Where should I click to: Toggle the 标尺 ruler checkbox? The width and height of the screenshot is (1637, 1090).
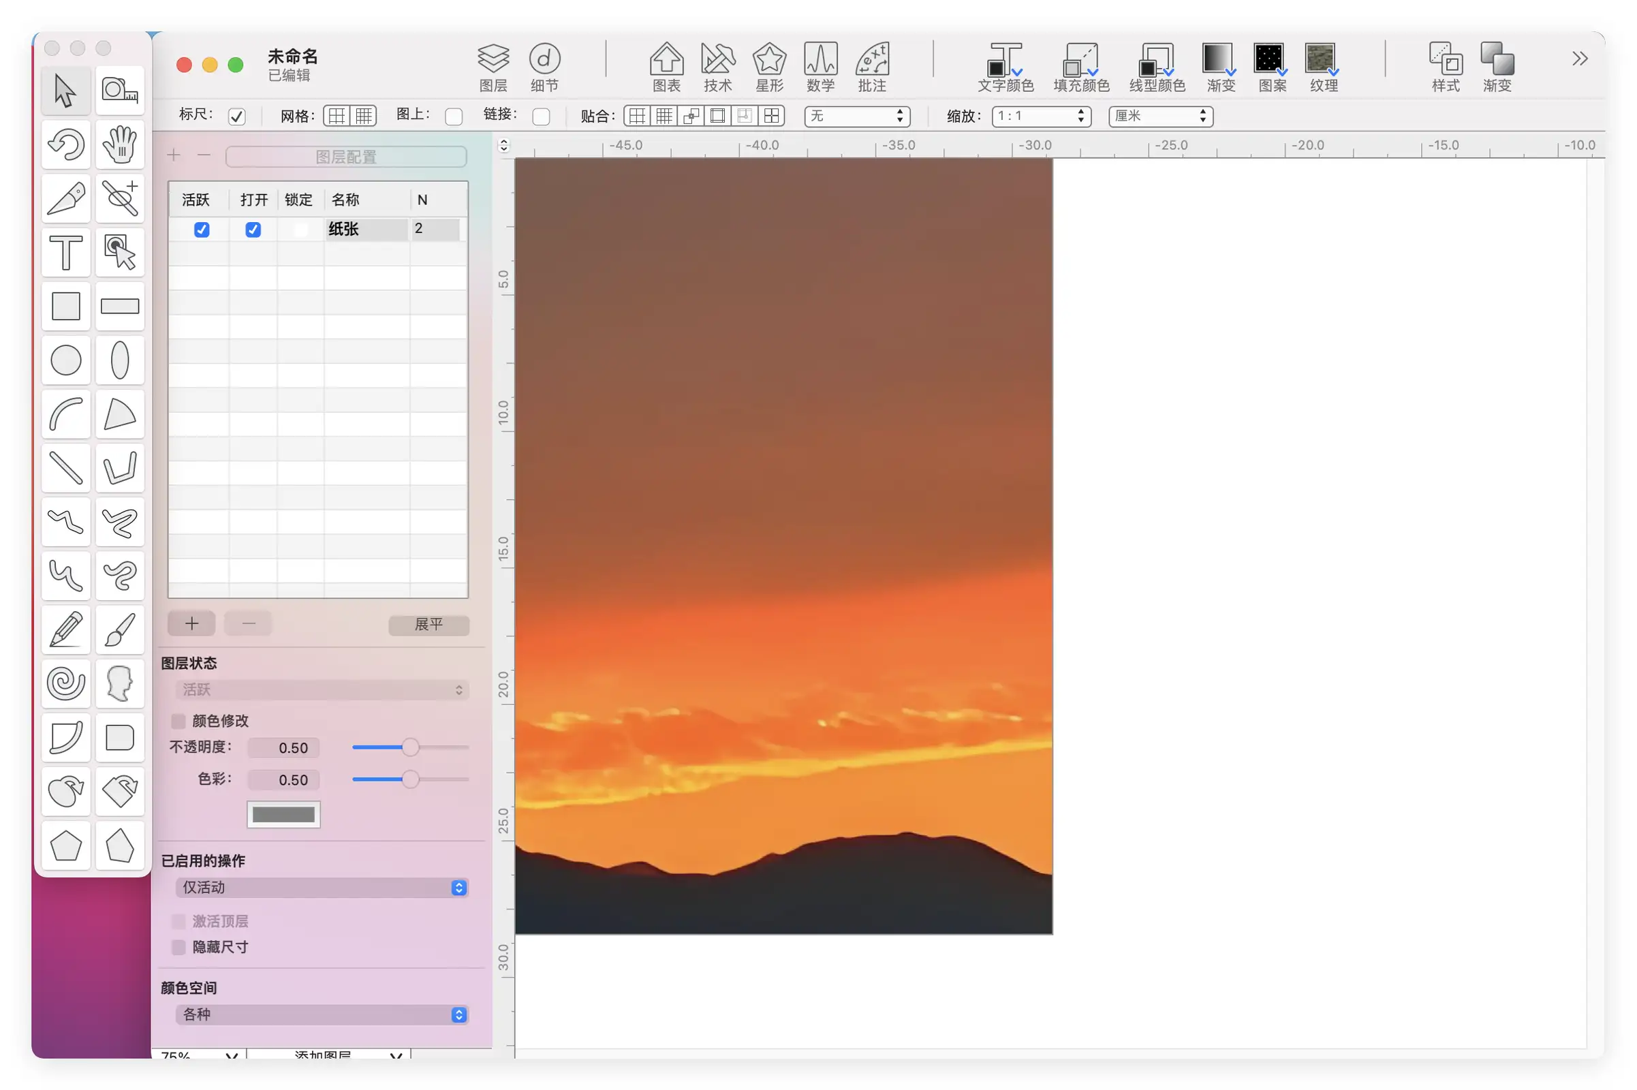point(236,116)
